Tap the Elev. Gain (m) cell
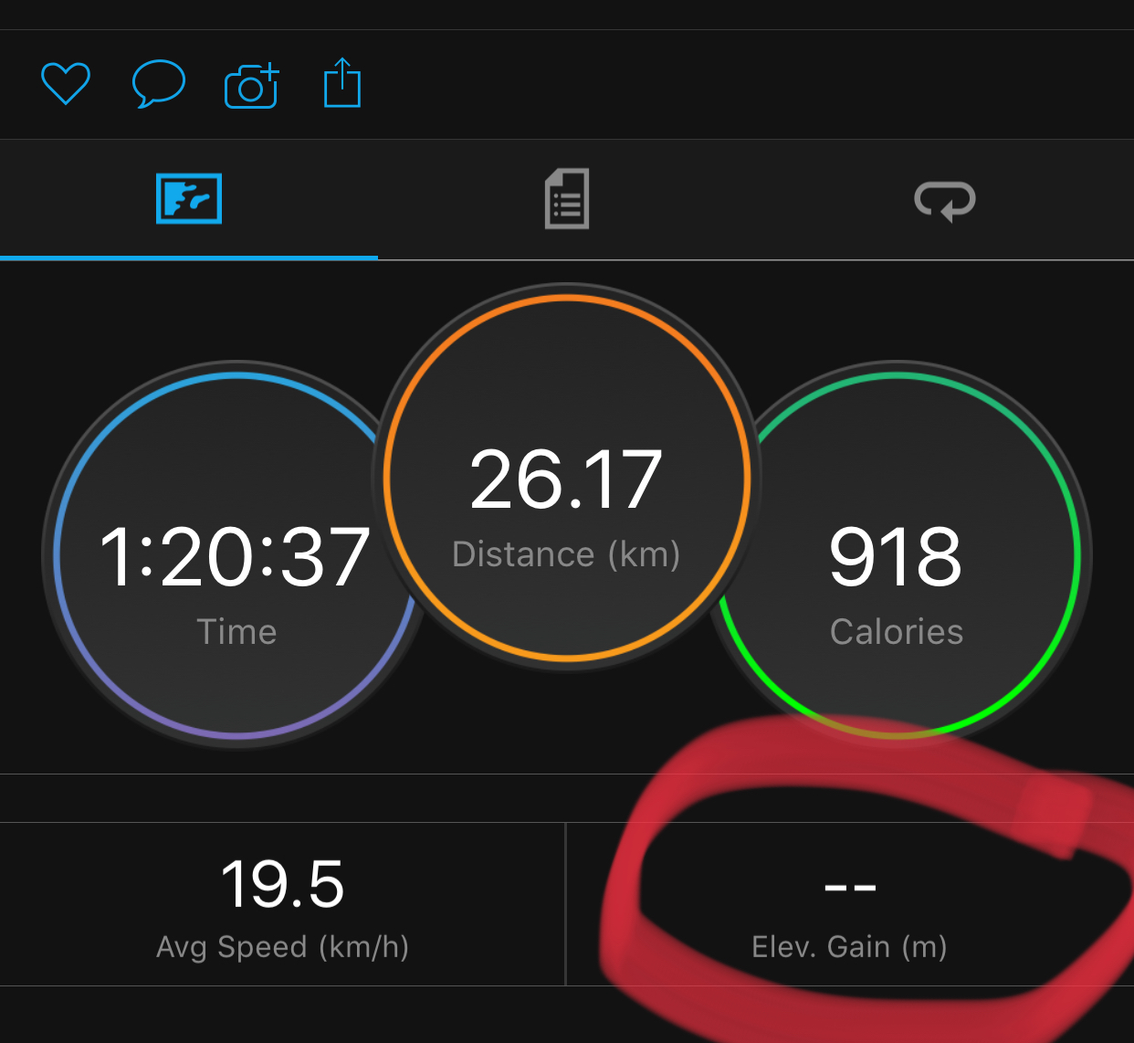The image size is (1134, 1043). click(850, 904)
